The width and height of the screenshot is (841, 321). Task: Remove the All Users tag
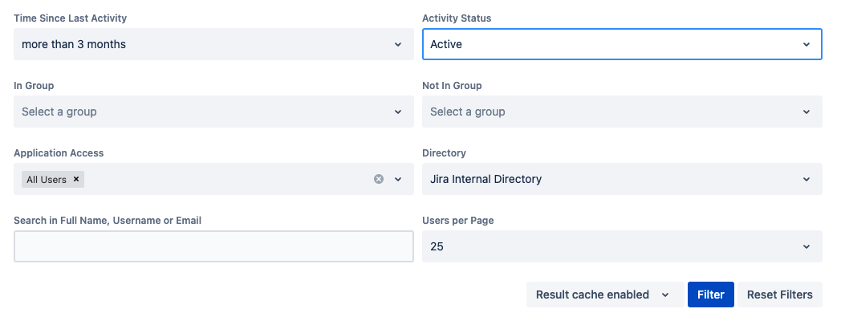coord(76,179)
